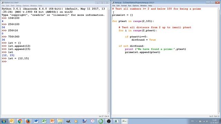
Task: Open the Window menu in temp.py editor
Action: [x=144, y=6]
